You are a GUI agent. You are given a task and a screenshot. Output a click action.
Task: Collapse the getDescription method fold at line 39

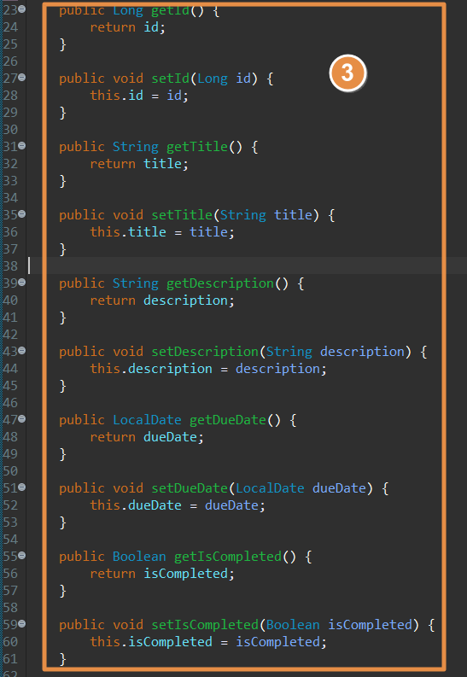(x=21, y=283)
